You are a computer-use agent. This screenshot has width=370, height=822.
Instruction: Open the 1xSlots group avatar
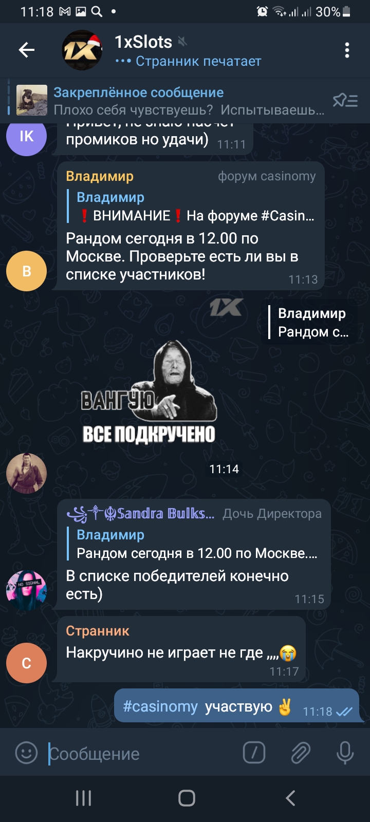tap(82, 50)
